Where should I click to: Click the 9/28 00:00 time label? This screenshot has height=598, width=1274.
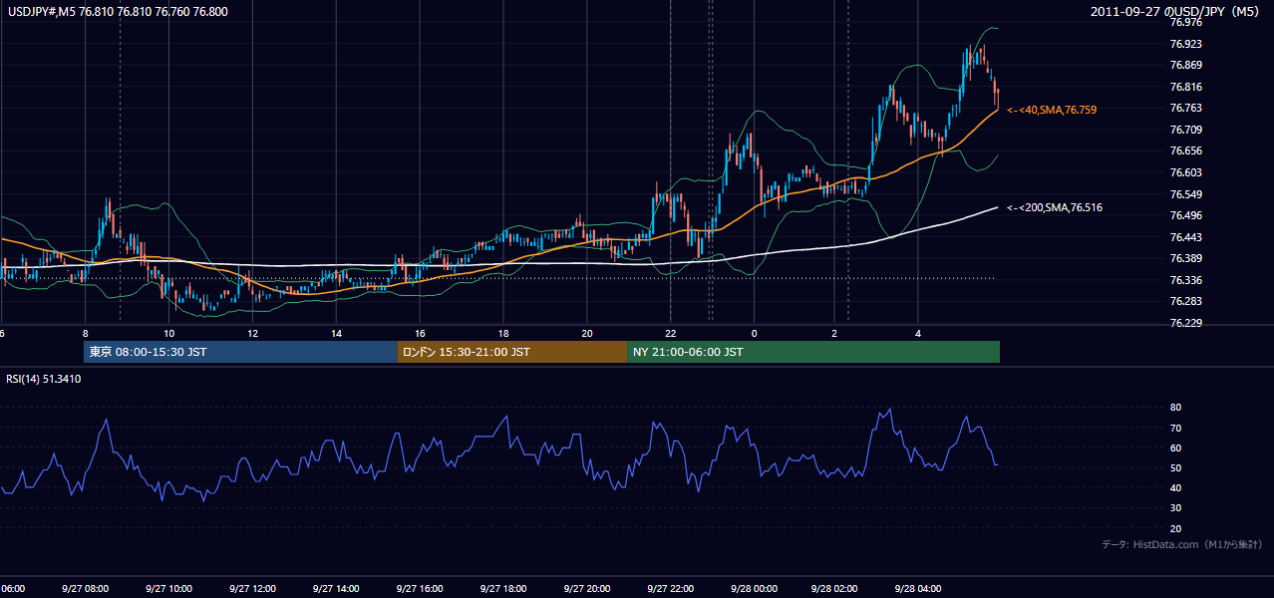(x=754, y=588)
